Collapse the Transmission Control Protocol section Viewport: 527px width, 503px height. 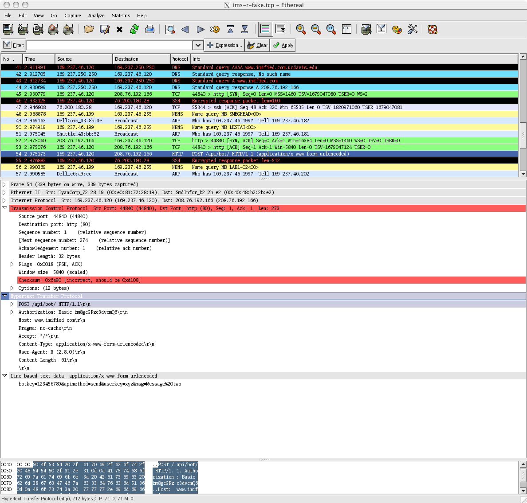click(5, 208)
